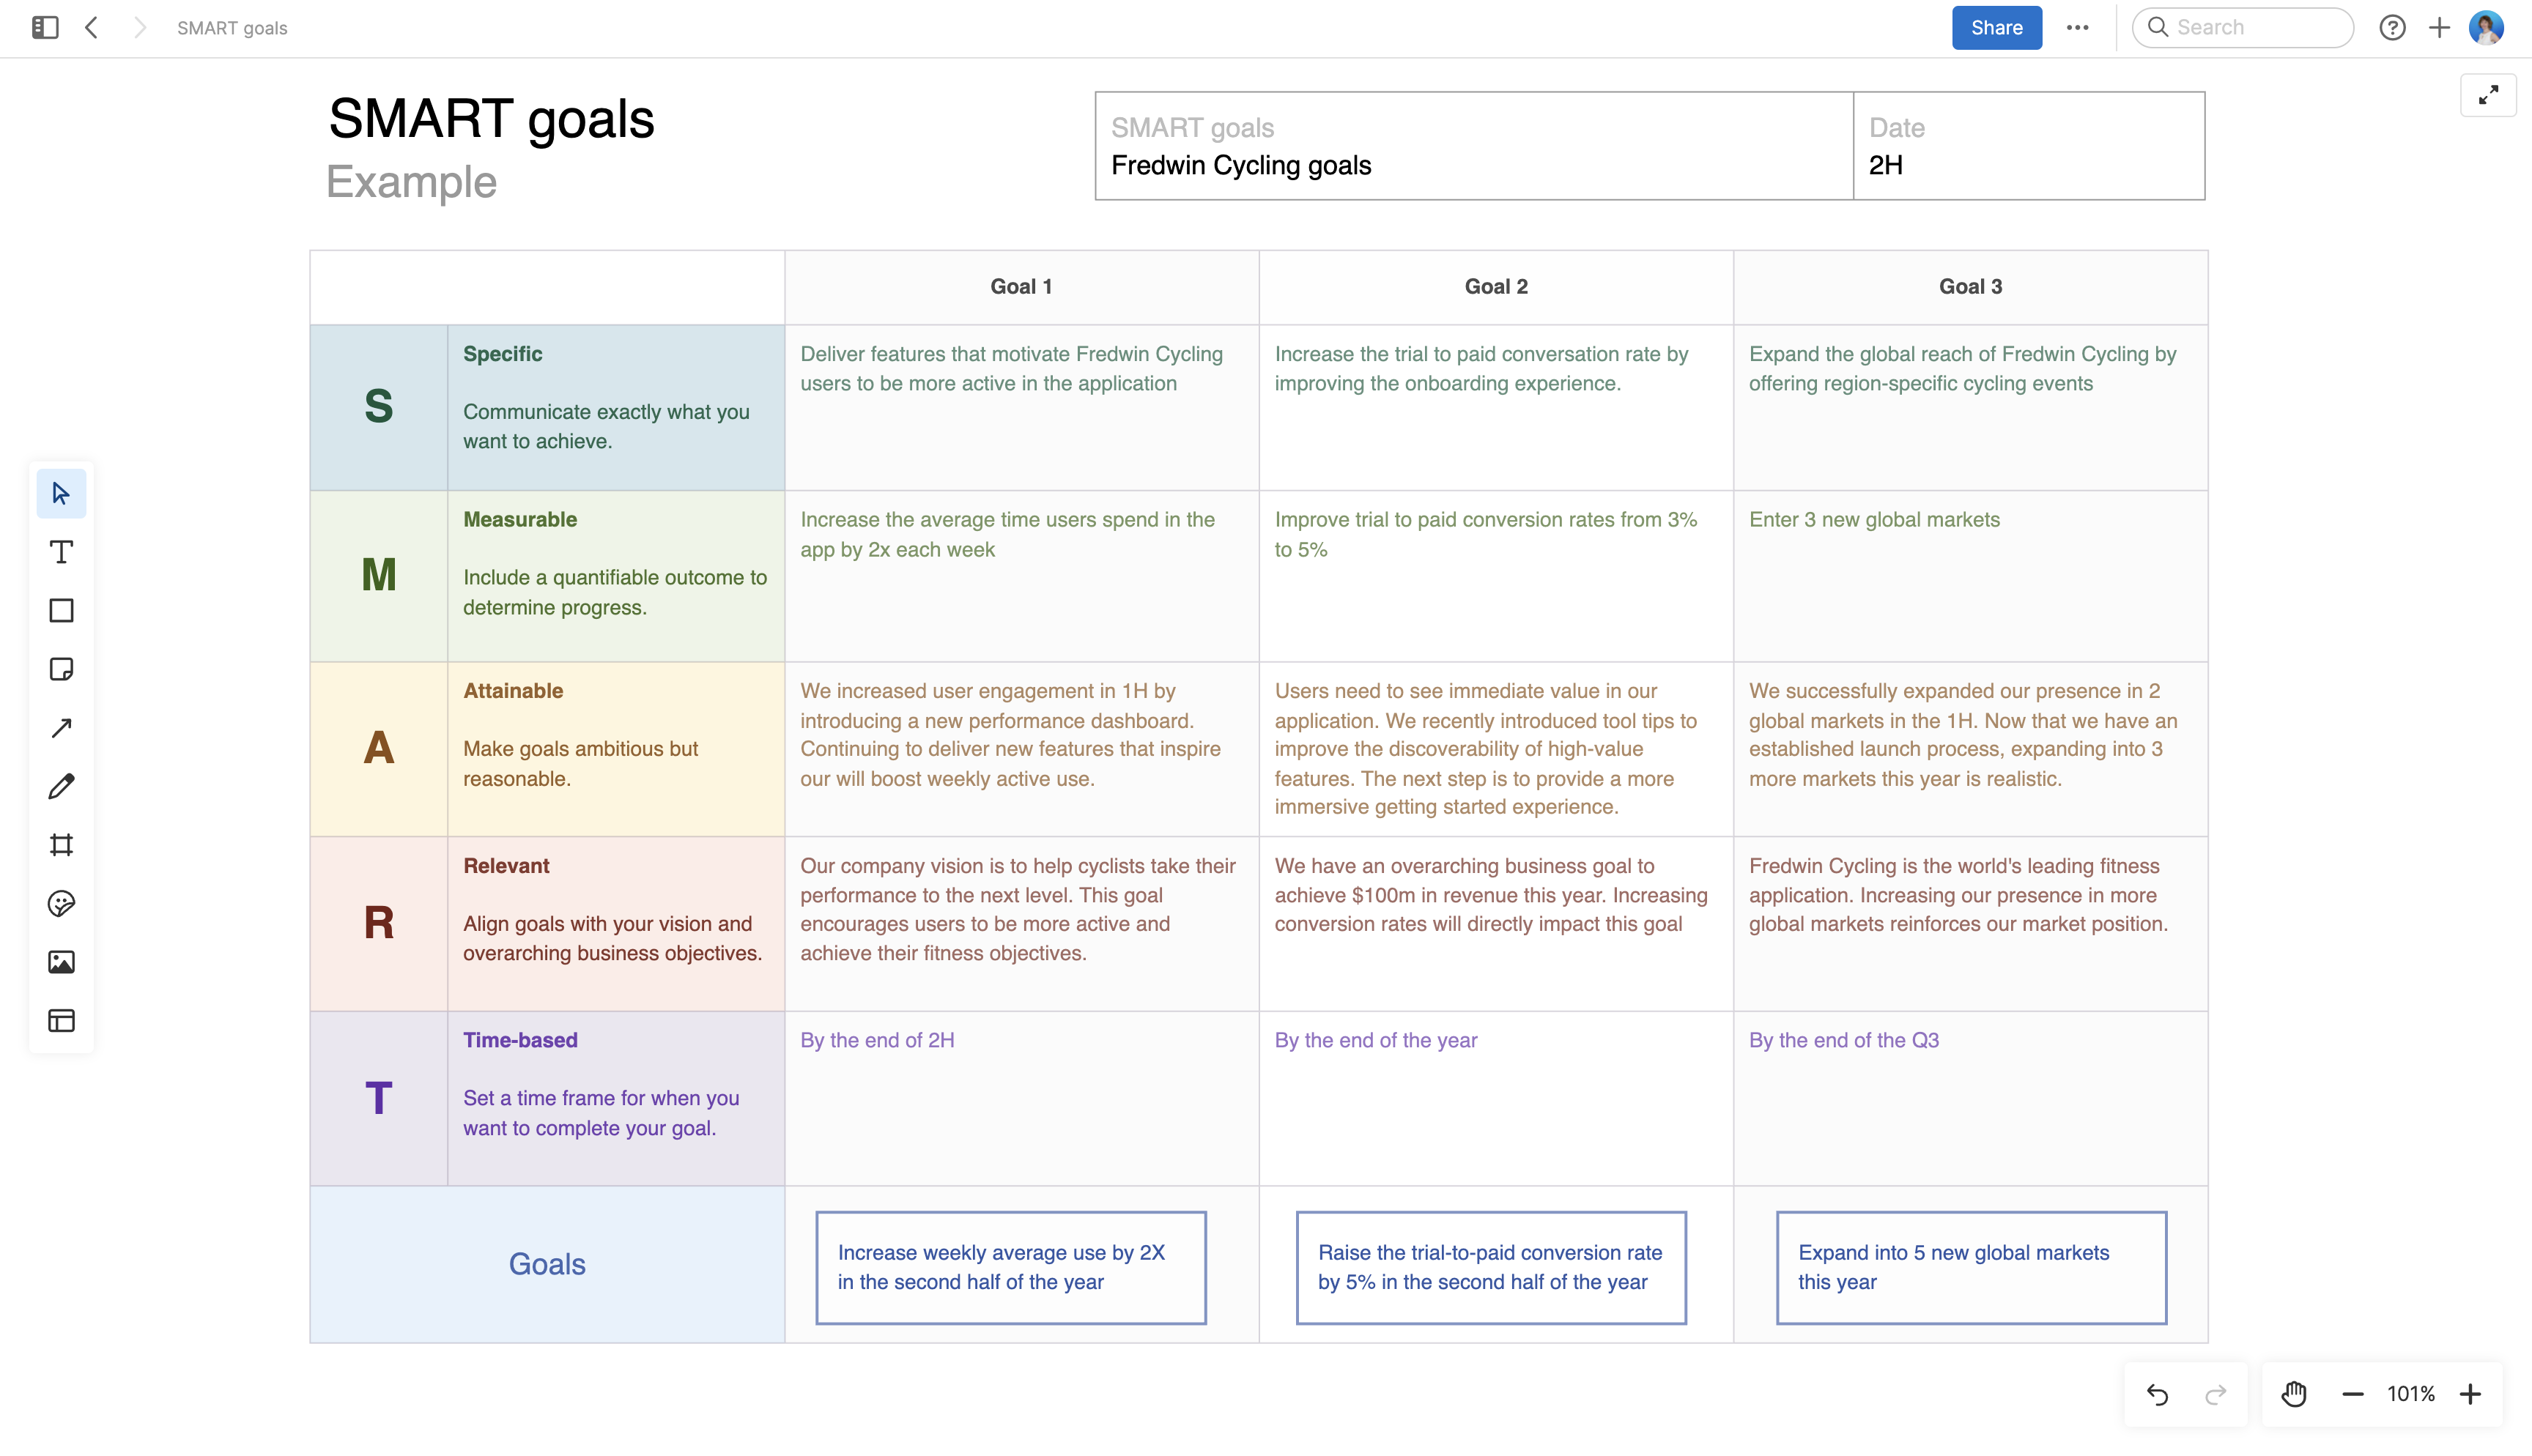Image resolution: width=2532 pixels, height=1456 pixels.
Task: Click the Search input field
Action: click(x=2243, y=27)
